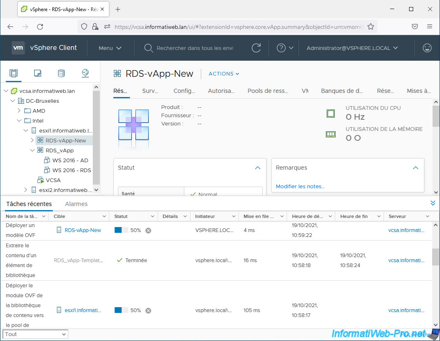Click the browser address bar

[x=238, y=27]
